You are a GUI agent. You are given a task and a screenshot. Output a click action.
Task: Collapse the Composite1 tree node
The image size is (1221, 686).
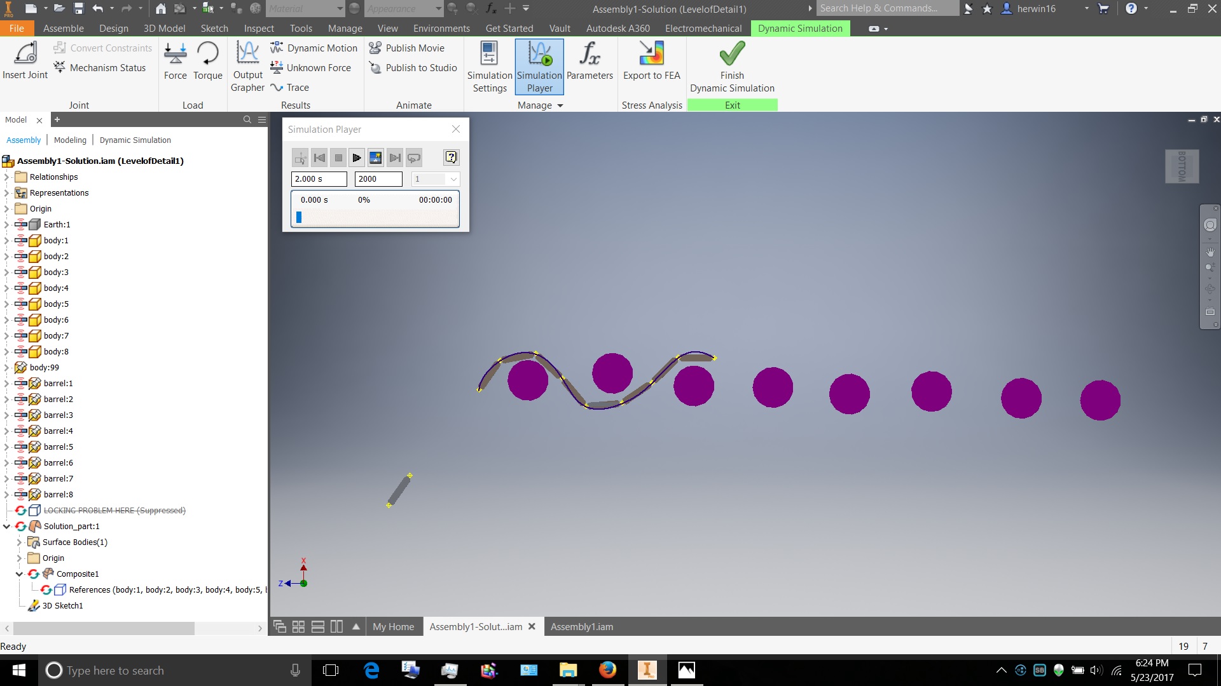tap(19, 574)
